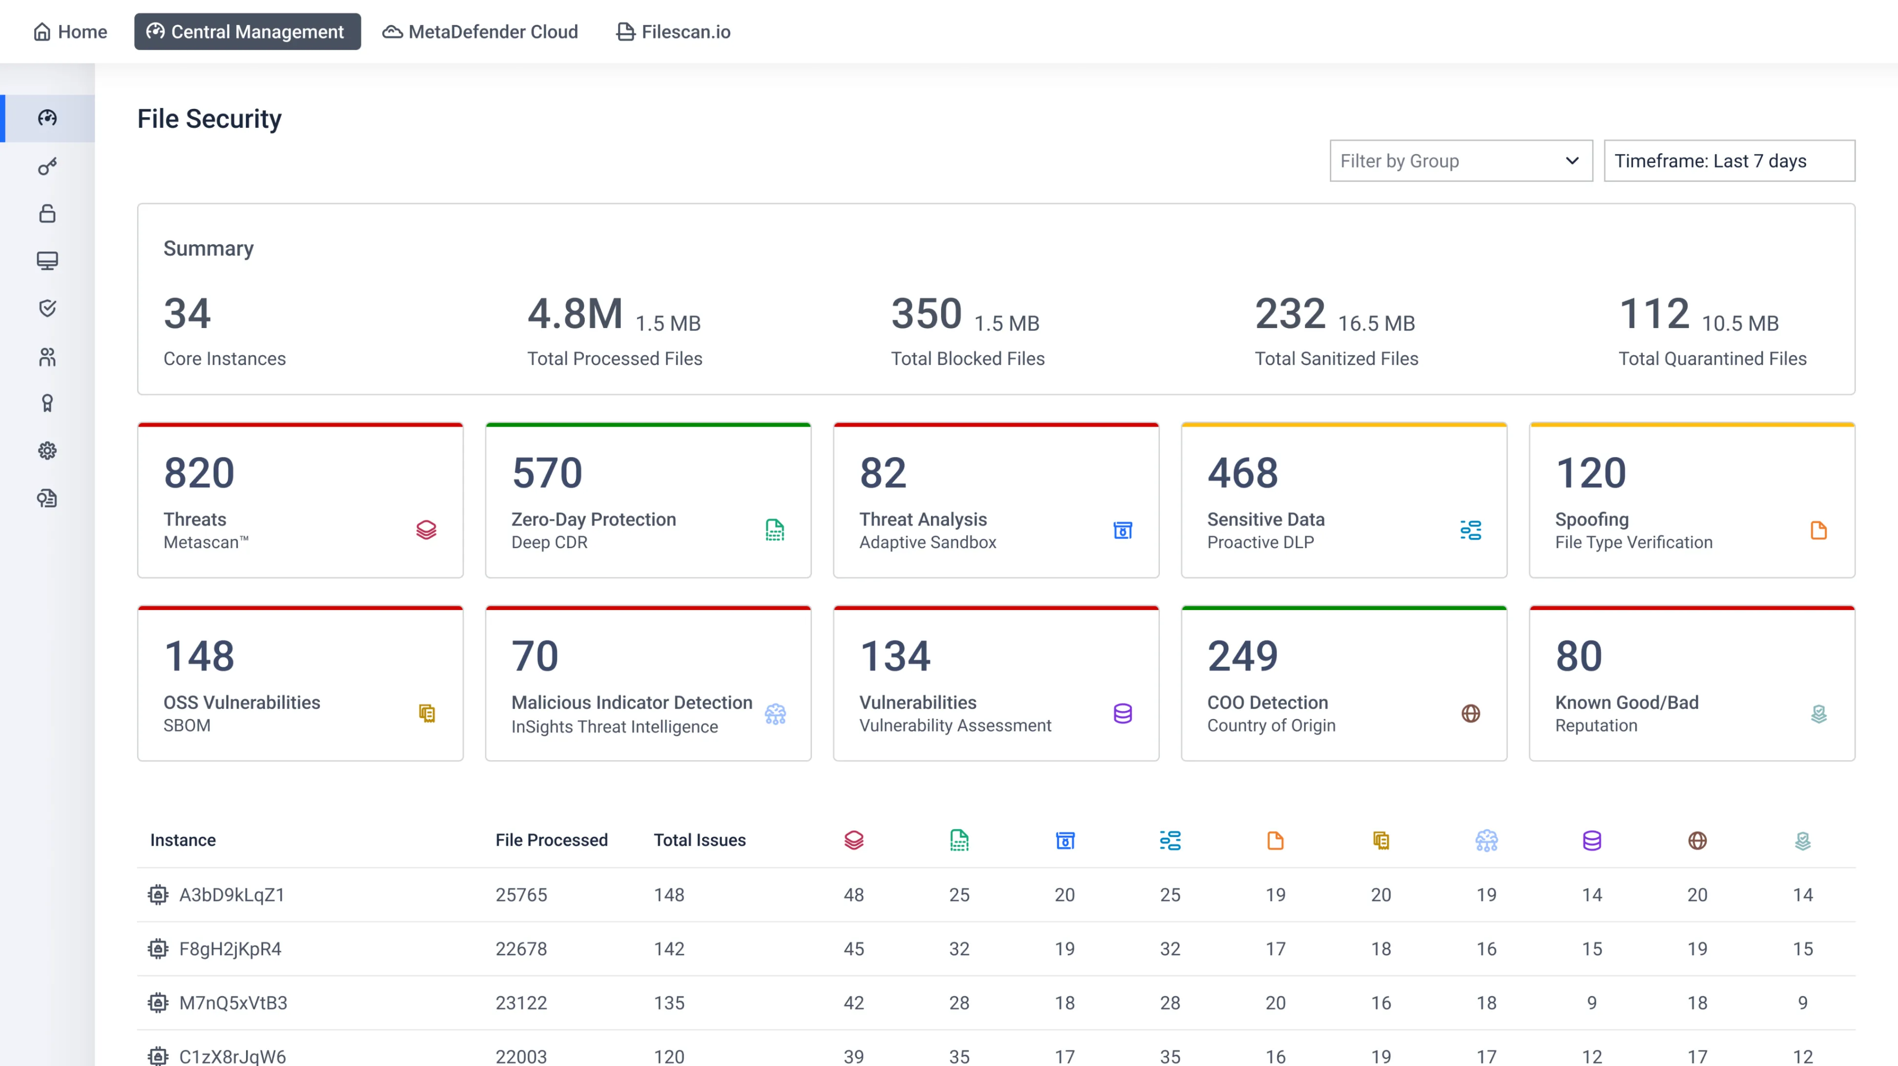The height and width of the screenshot is (1066, 1898).
Task: Click the gear settings icon in sidebar
Action: pos(47,451)
